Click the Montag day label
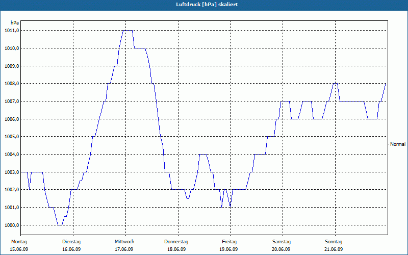 [x=19, y=242]
